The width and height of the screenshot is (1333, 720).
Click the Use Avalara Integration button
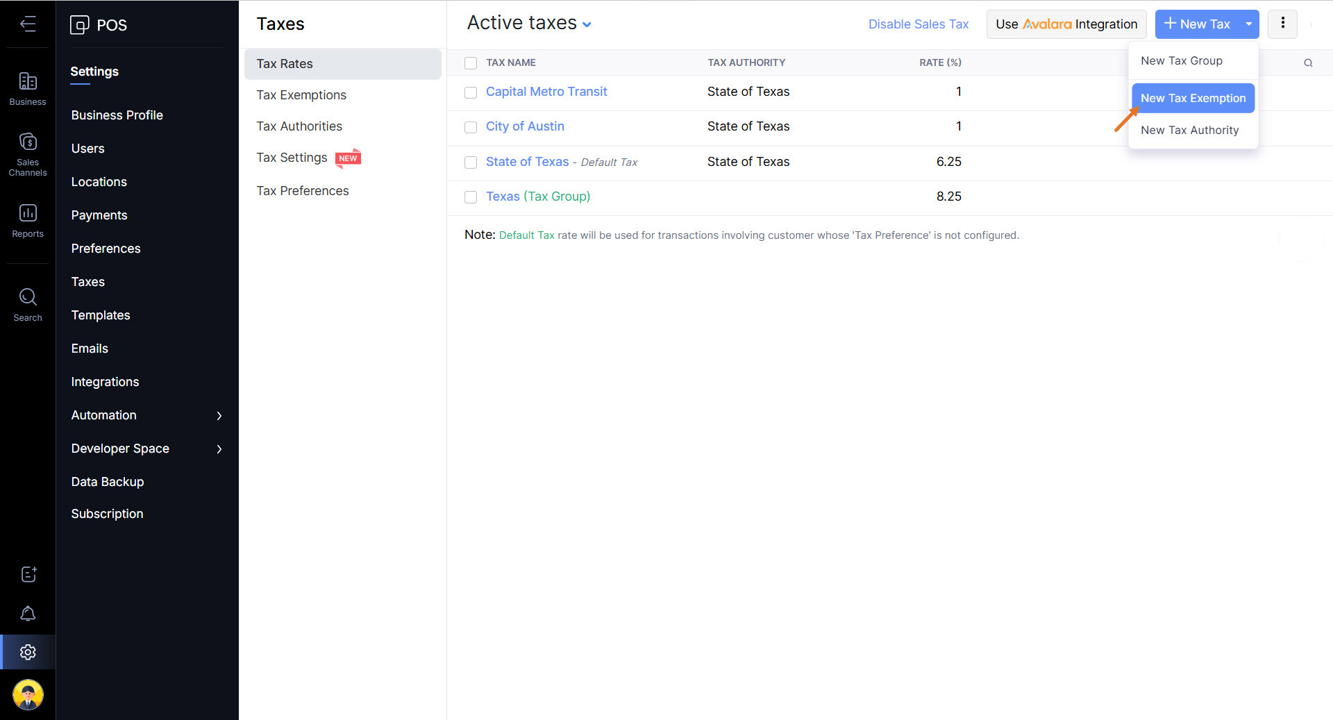coord(1066,24)
